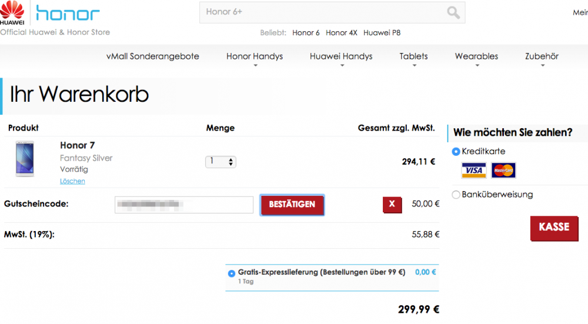The image size is (588, 324).
Task: Click the Gutscheincode input field
Action: coord(184,205)
